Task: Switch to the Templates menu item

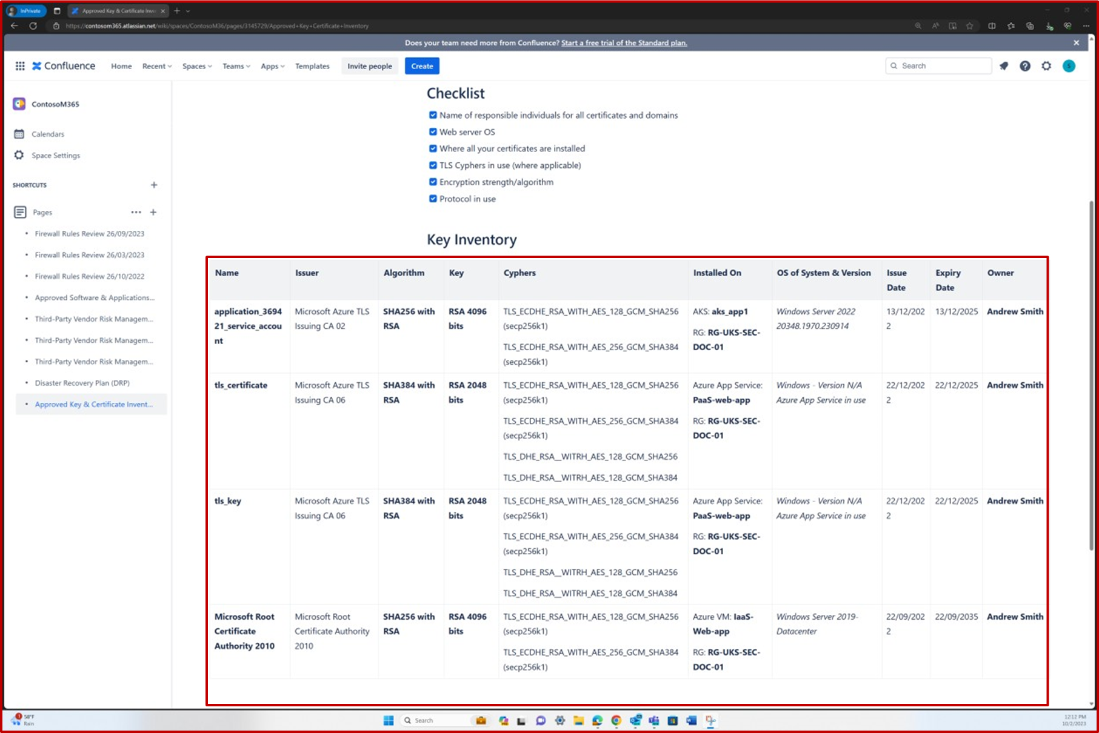Action: pyautogui.click(x=312, y=66)
